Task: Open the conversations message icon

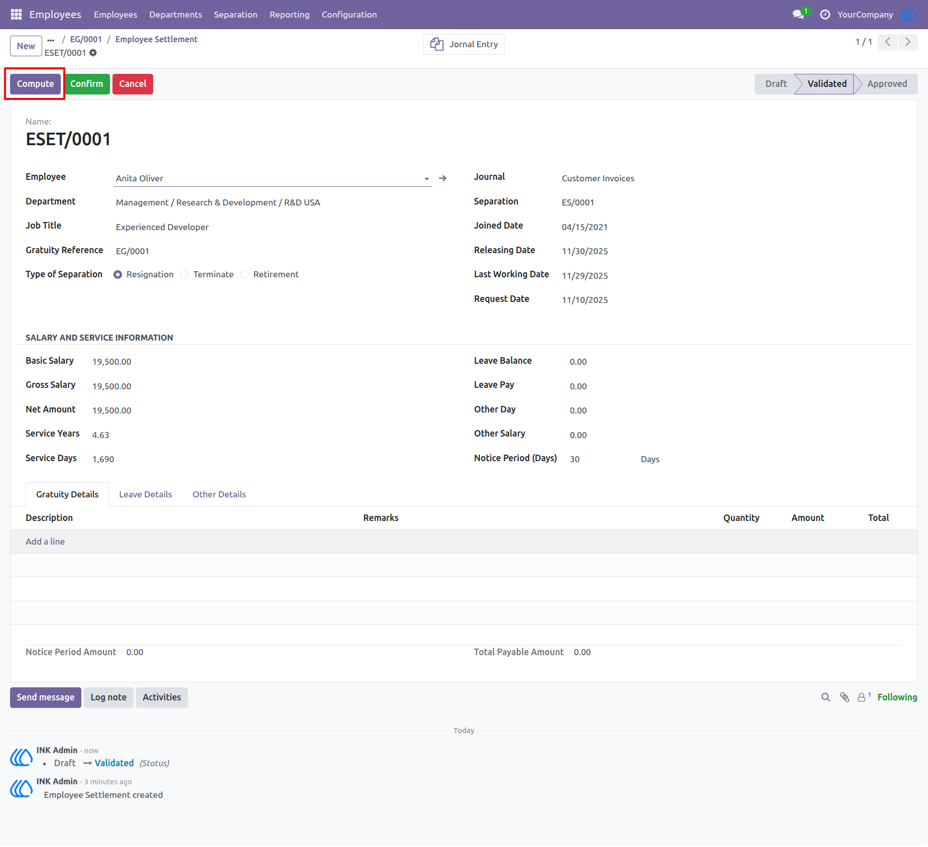Action: (798, 15)
